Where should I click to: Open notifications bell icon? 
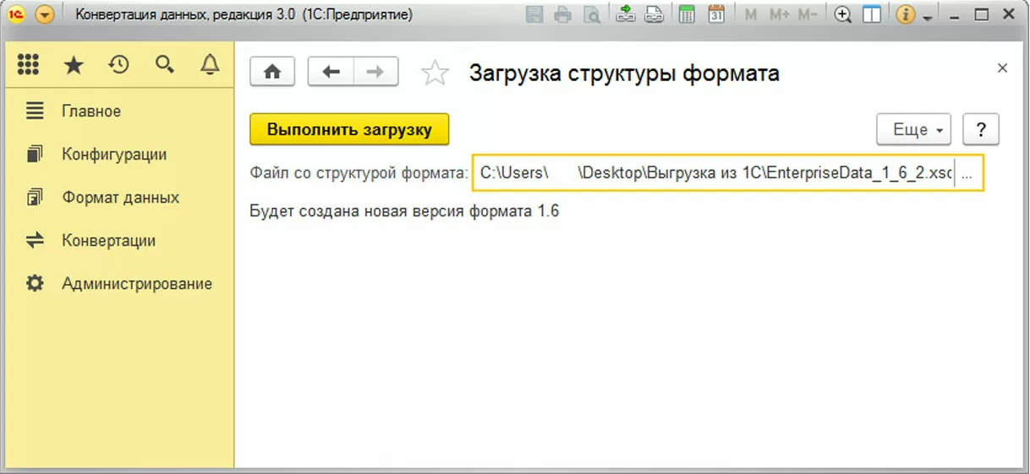pyautogui.click(x=210, y=65)
